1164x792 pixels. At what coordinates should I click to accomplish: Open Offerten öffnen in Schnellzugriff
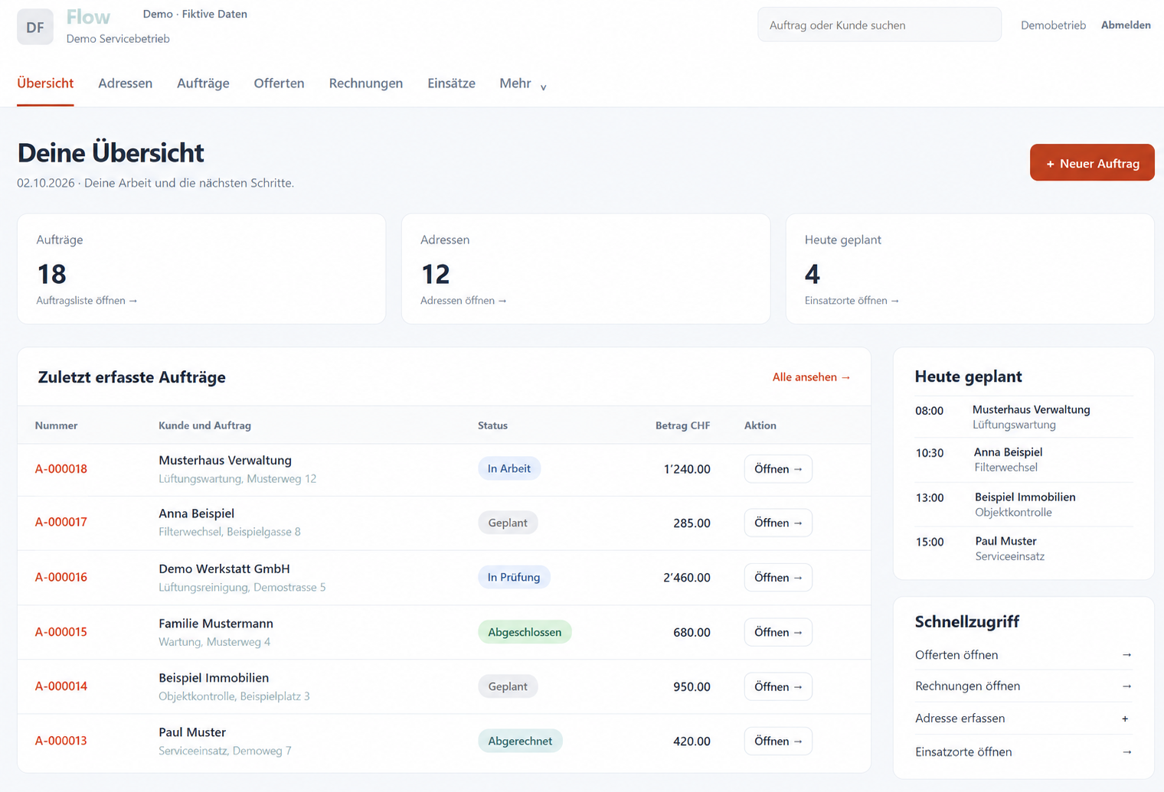[1024, 655]
